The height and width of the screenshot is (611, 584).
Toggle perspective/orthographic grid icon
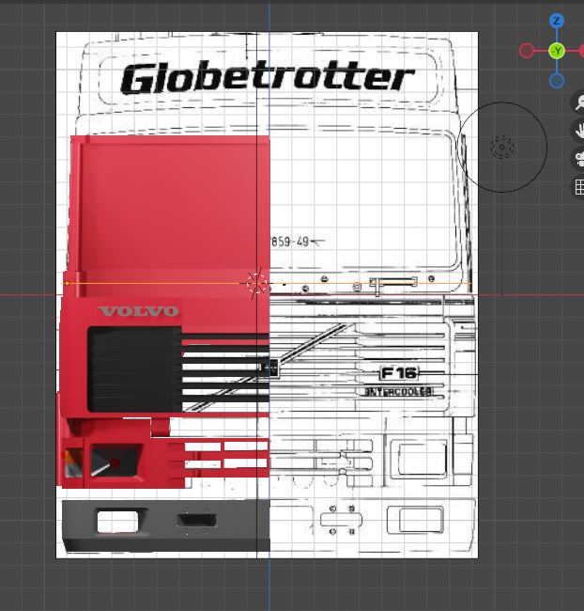tap(579, 187)
